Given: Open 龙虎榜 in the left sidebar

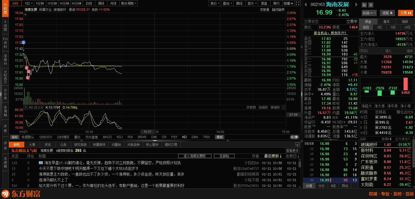Looking at the screenshot, I should coord(5,162).
